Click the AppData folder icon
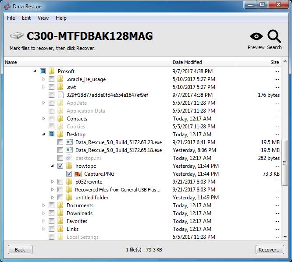The height and width of the screenshot is (262, 292). (x=60, y=103)
